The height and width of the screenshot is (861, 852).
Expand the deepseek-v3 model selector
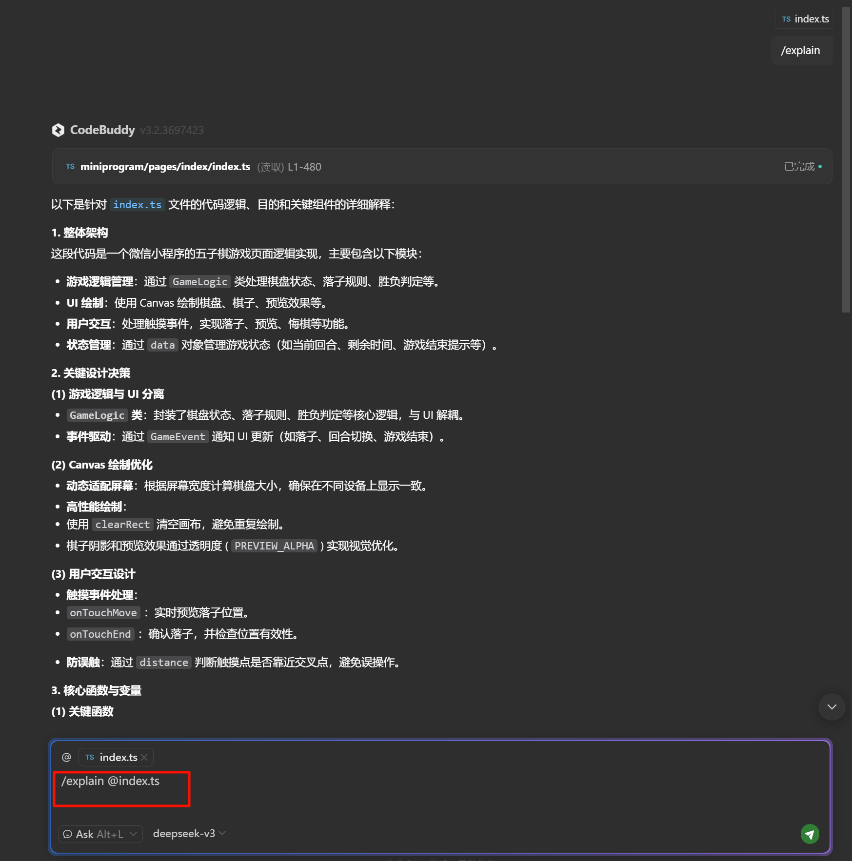[x=189, y=834]
